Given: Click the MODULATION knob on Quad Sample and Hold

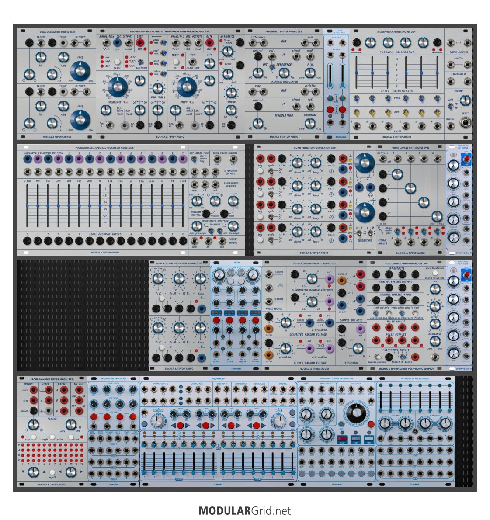Looking at the screenshot, I should (x=435, y=340).
